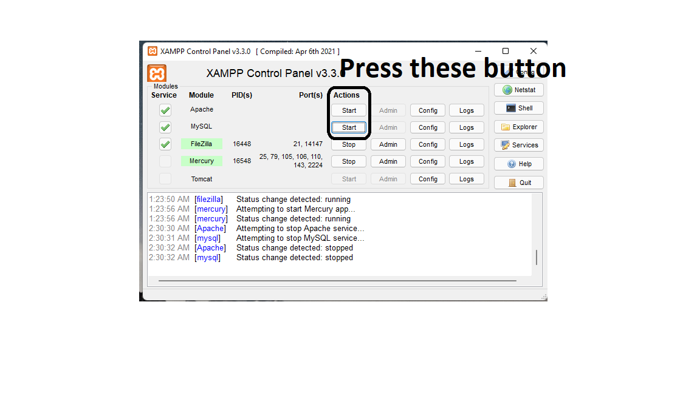Start the MySQL module
This screenshot has height=393, width=700.
[x=349, y=127]
